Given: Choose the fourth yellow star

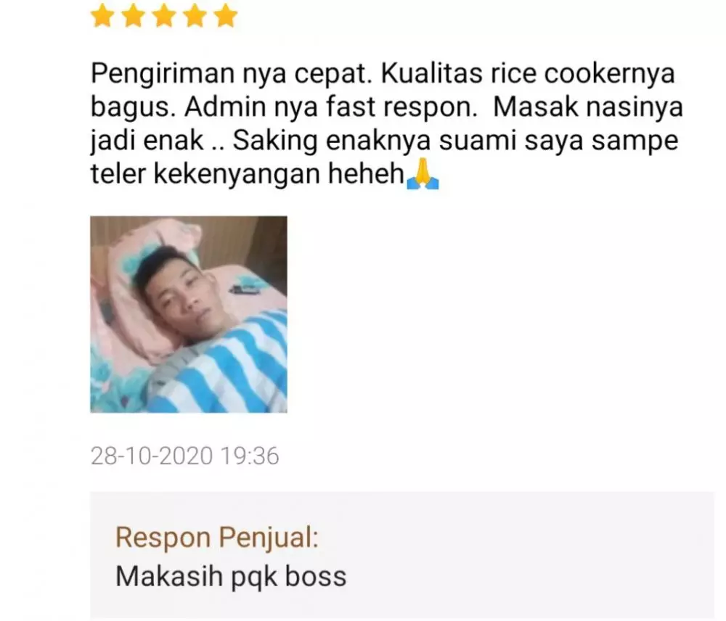Looking at the screenshot, I should click(195, 16).
